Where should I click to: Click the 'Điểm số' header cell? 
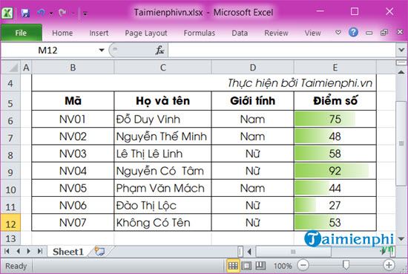coord(335,101)
